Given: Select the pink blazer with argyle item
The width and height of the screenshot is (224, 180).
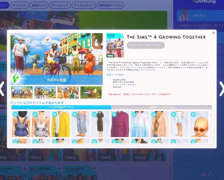Looking at the screenshot, I should point(160,124).
